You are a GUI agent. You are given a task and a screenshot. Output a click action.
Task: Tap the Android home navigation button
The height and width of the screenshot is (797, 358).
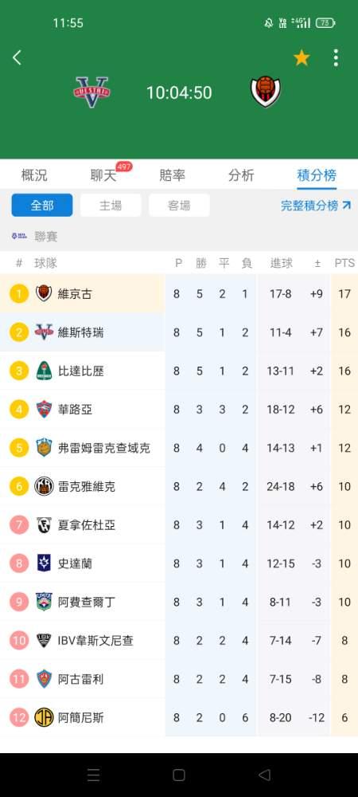178,775
